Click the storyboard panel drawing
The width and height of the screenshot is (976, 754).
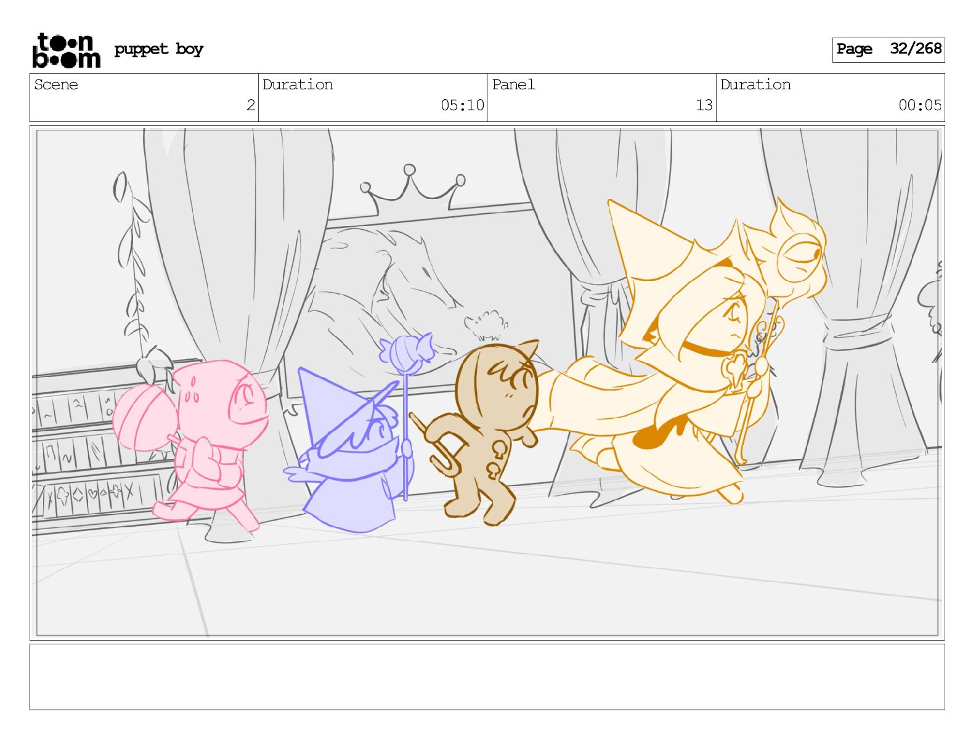click(x=487, y=383)
